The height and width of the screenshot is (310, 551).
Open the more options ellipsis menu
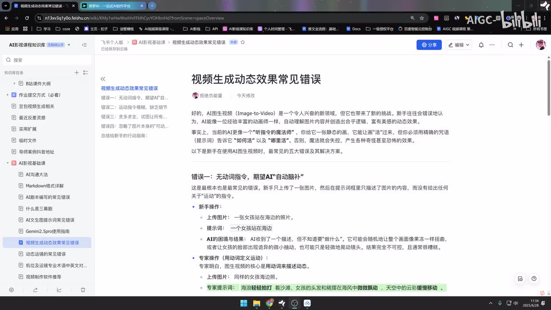pyautogui.click(x=492, y=45)
